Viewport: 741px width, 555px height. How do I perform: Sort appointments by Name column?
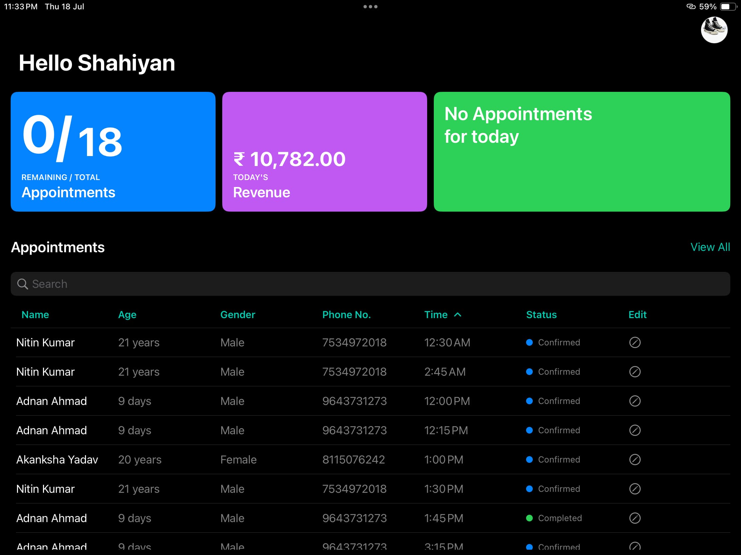click(35, 314)
